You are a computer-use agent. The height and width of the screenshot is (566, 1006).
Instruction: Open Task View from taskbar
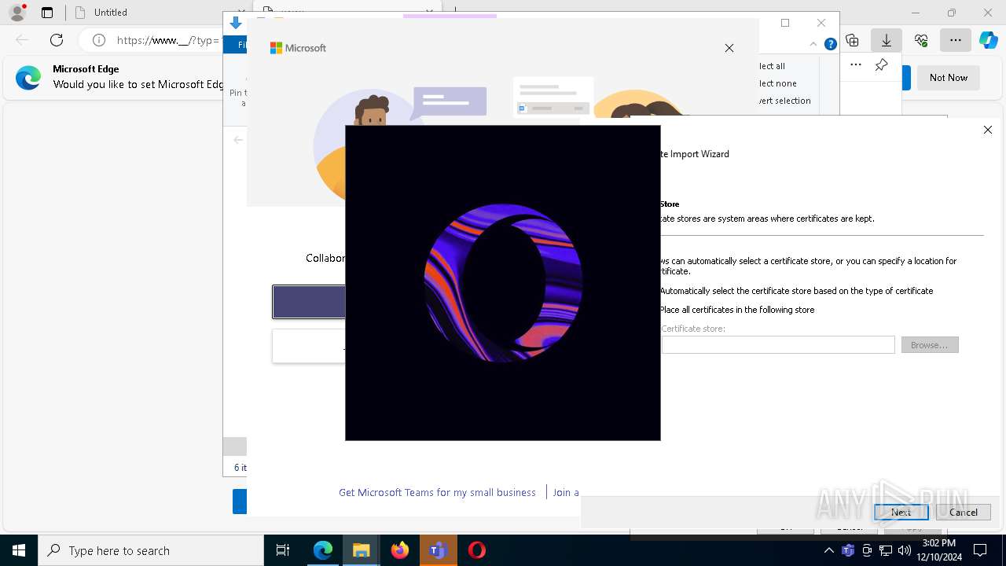pyautogui.click(x=283, y=550)
